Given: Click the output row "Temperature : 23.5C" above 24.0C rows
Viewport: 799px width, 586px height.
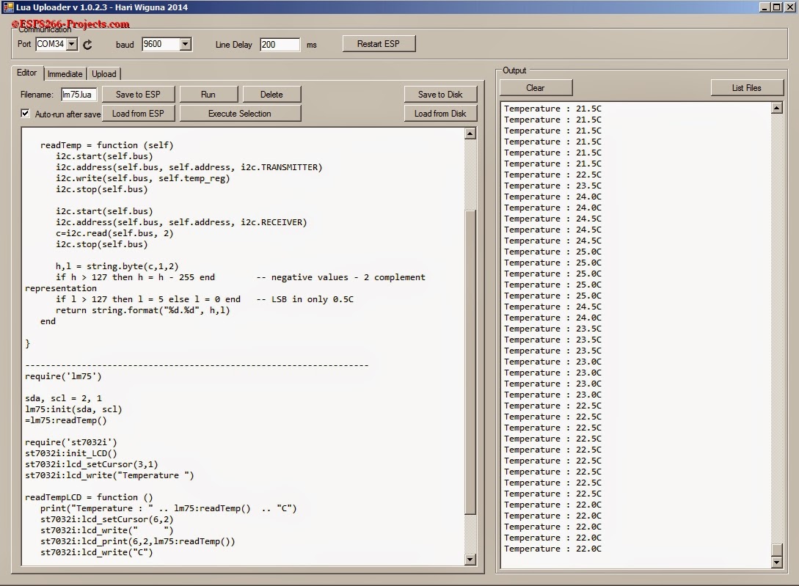Looking at the screenshot, I should [552, 186].
